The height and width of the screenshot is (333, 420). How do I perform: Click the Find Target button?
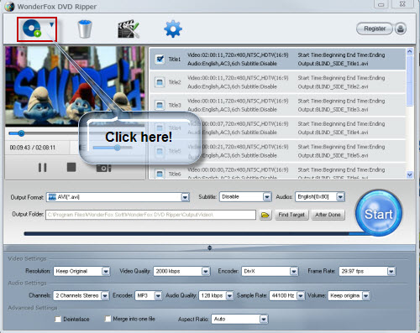point(291,215)
